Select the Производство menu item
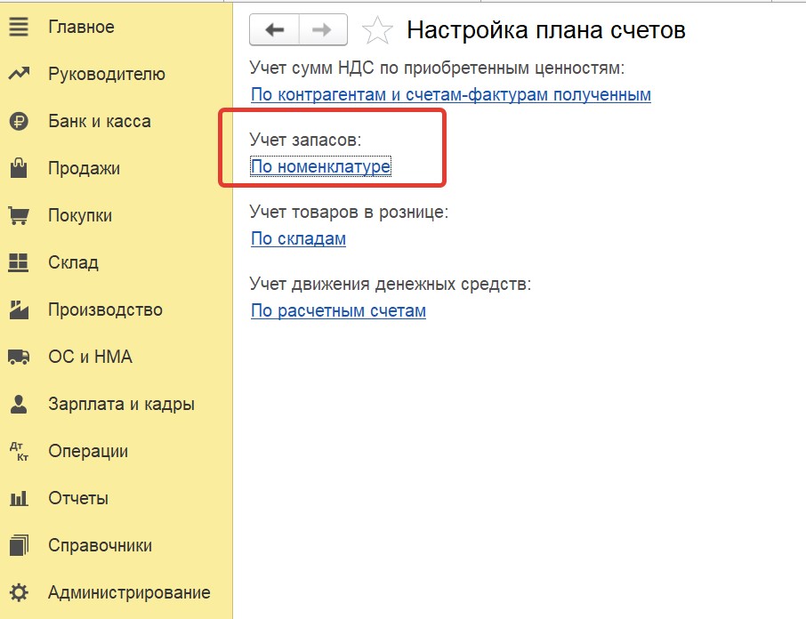806x619 pixels. 105,309
